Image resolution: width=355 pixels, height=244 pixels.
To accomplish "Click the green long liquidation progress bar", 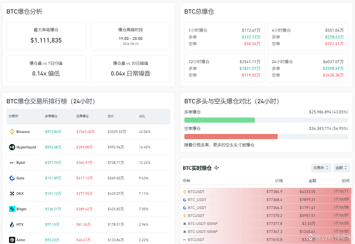I will pos(219,120).
